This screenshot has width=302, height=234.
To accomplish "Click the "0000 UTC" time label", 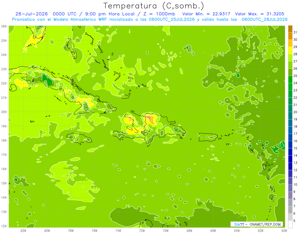I will [65, 14].
